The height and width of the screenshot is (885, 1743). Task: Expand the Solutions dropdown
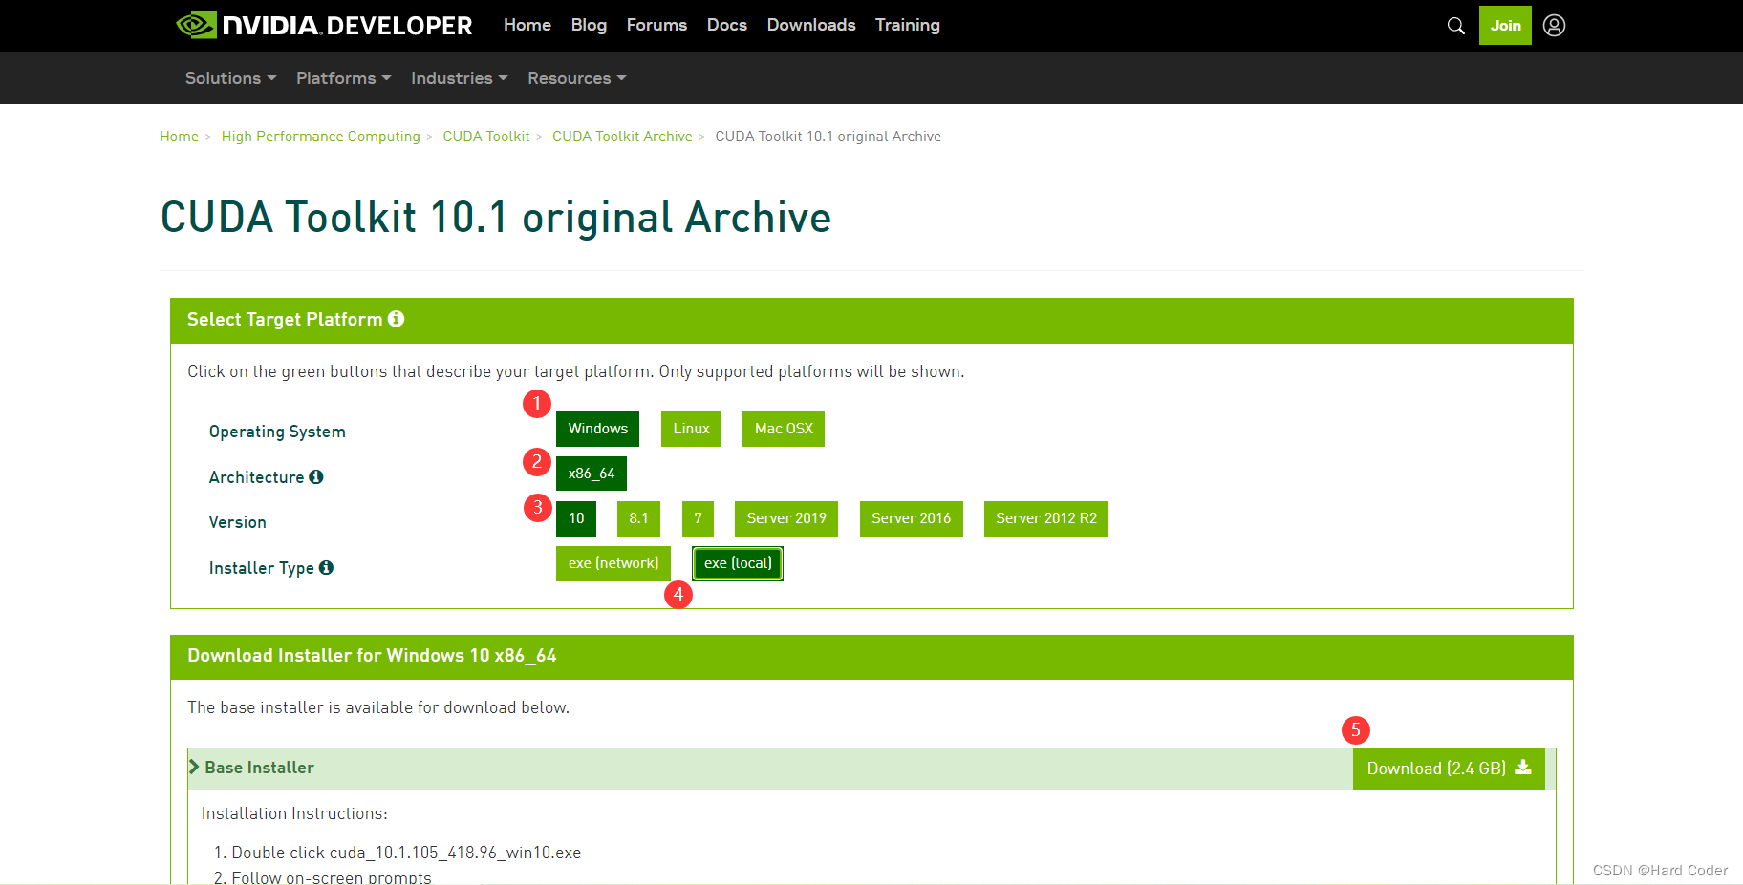[x=230, y=78]
